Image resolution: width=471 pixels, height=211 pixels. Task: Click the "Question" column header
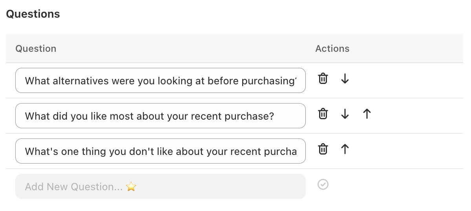[x=36, y=49]
